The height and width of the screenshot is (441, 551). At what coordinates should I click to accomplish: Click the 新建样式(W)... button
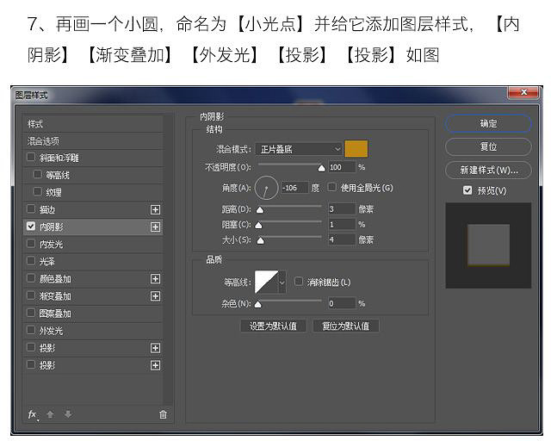488,171
